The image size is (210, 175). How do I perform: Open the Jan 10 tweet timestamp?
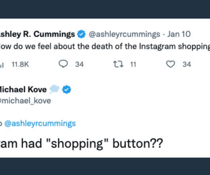179,34
